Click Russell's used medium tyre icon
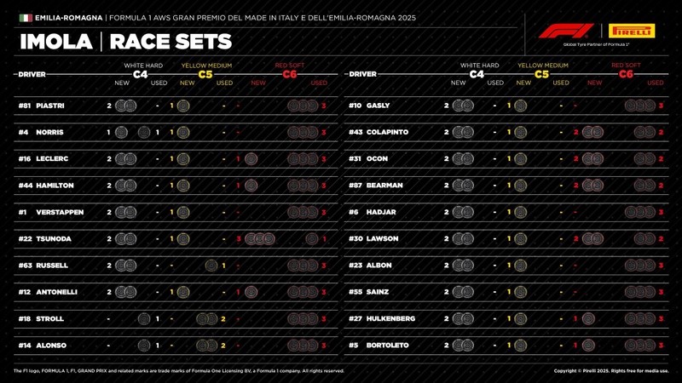 211,266
